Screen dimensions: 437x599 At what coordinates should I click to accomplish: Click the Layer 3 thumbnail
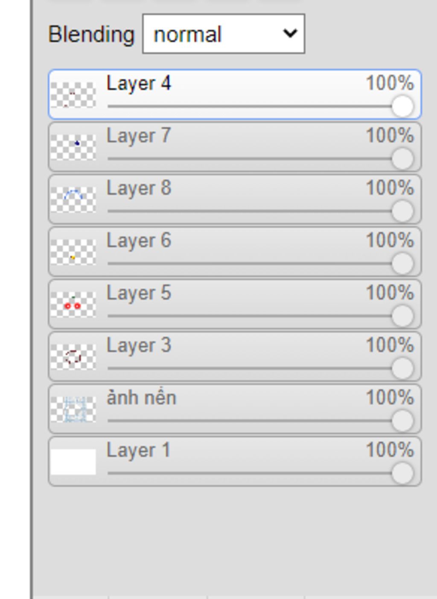tap(73, 357)
